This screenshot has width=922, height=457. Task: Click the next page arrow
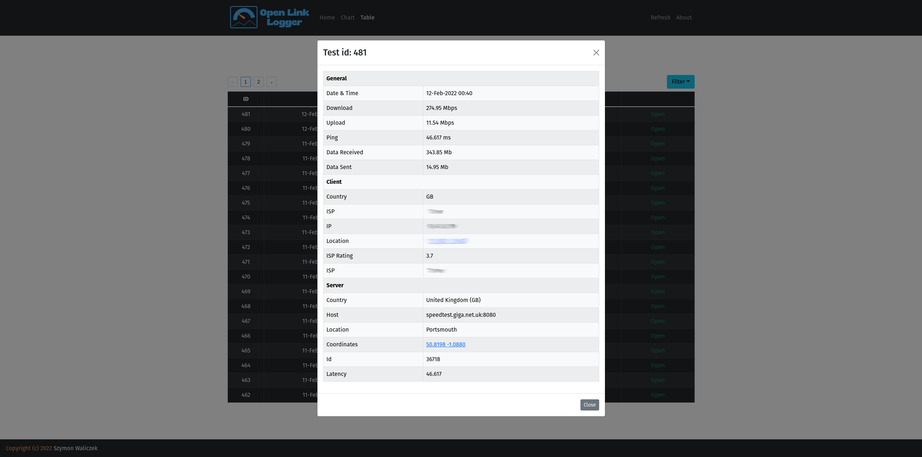(x=271, y=82)
